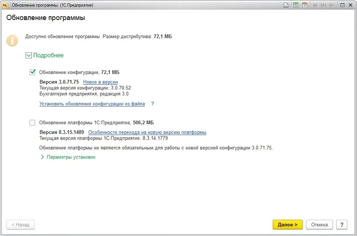
Task: Click the 1C application logo icon
Action: 5,5
